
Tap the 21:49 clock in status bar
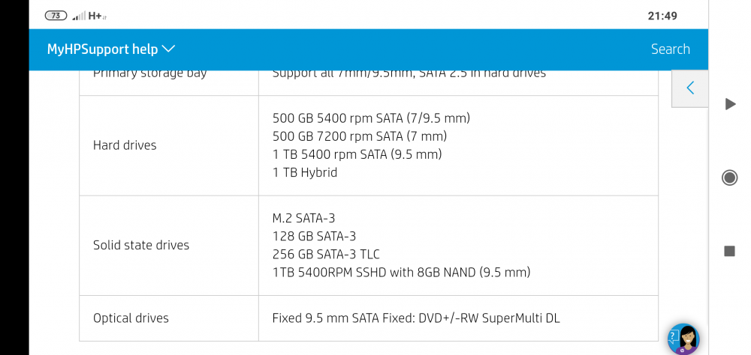(x=662, y=16)
